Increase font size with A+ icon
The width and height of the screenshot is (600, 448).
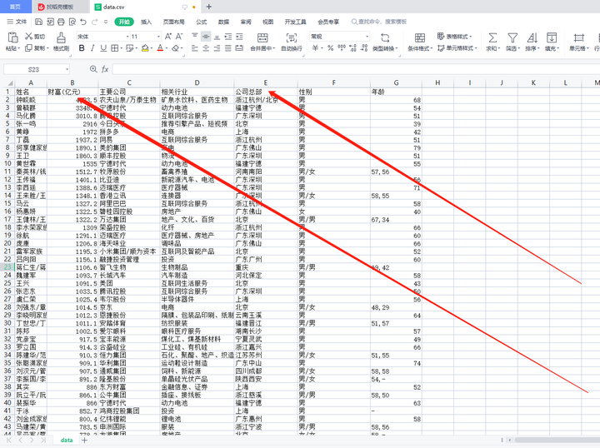pyautogui.click(x=168, y=37)
